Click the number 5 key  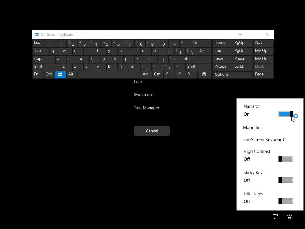tap(106, 43)
